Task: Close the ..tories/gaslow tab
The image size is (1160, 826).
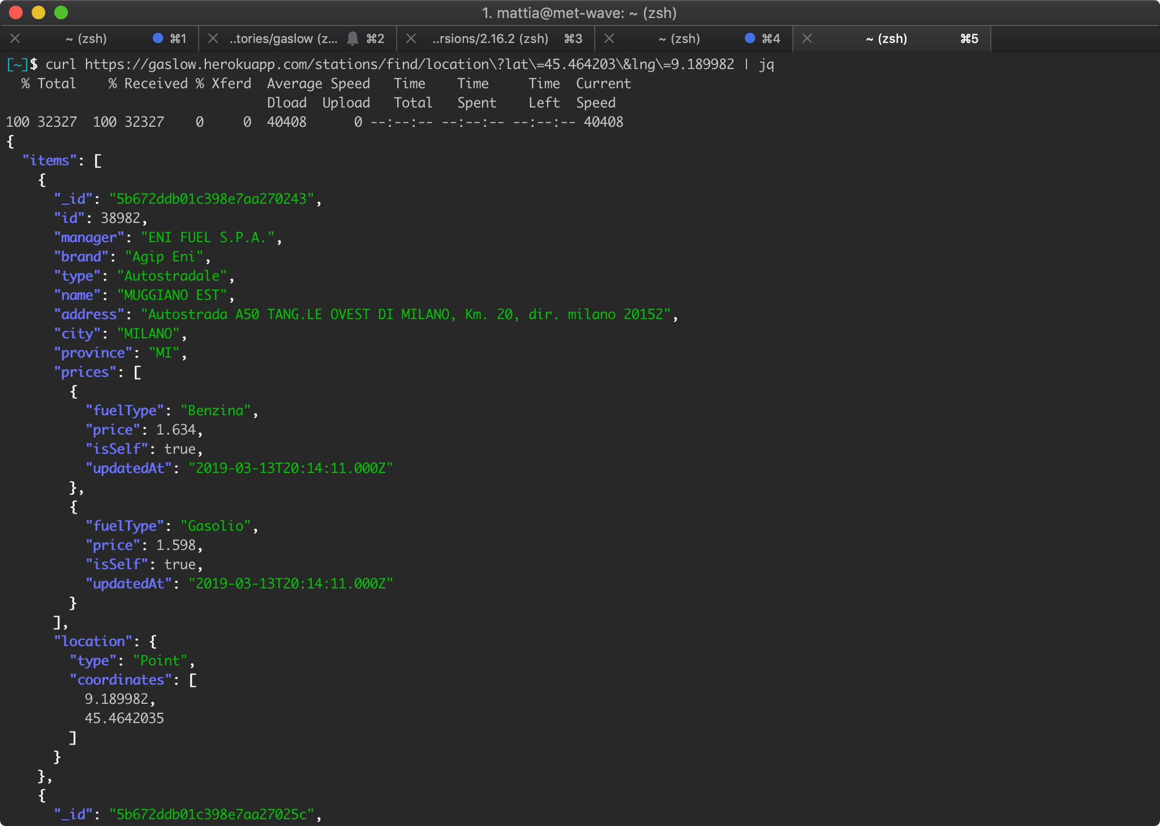Action: tap(213, 38)
